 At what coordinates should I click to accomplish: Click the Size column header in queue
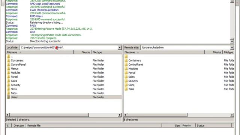(x=171, y=126)
